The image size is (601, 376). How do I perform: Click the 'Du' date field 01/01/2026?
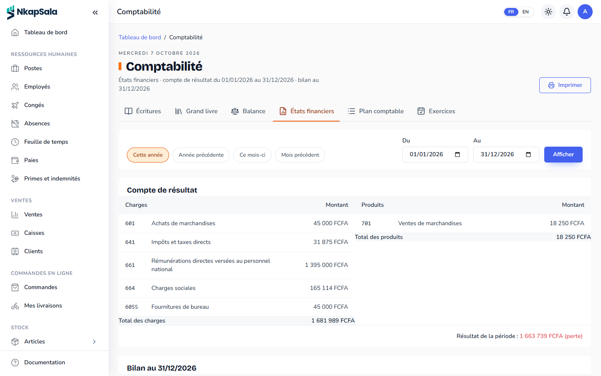pyautogui.click(x=435, y=155)
